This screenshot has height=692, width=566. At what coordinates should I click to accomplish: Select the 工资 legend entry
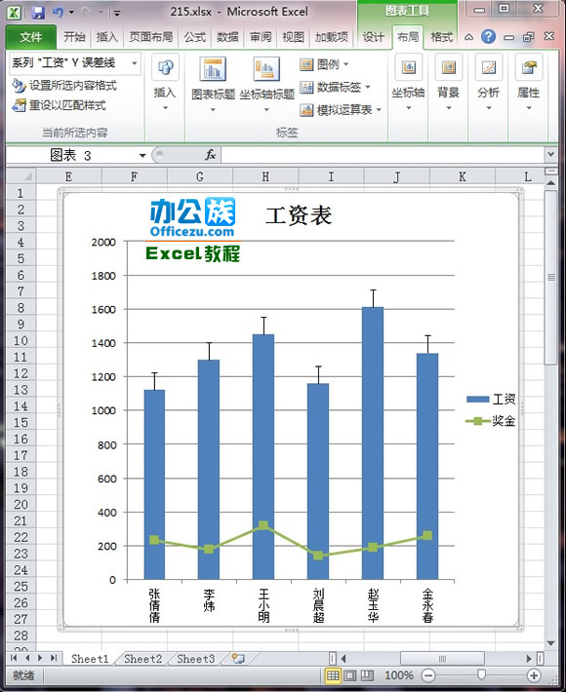tap(491, 399)
